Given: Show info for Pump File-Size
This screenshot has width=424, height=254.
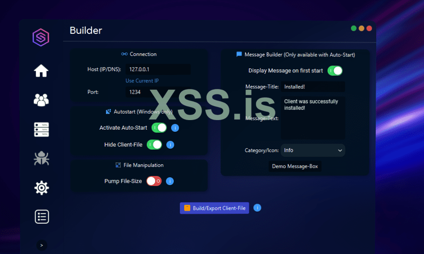Looking at the screenshot, I should [170, 181].
